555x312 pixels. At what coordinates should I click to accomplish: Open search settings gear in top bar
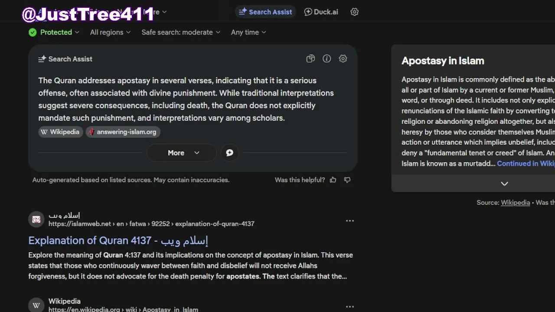pyautogui.click(x=354, y=12)
